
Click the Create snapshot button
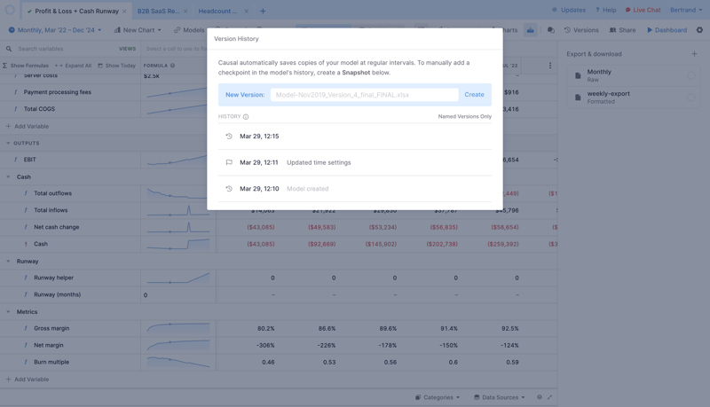click(x=474, y=95)
